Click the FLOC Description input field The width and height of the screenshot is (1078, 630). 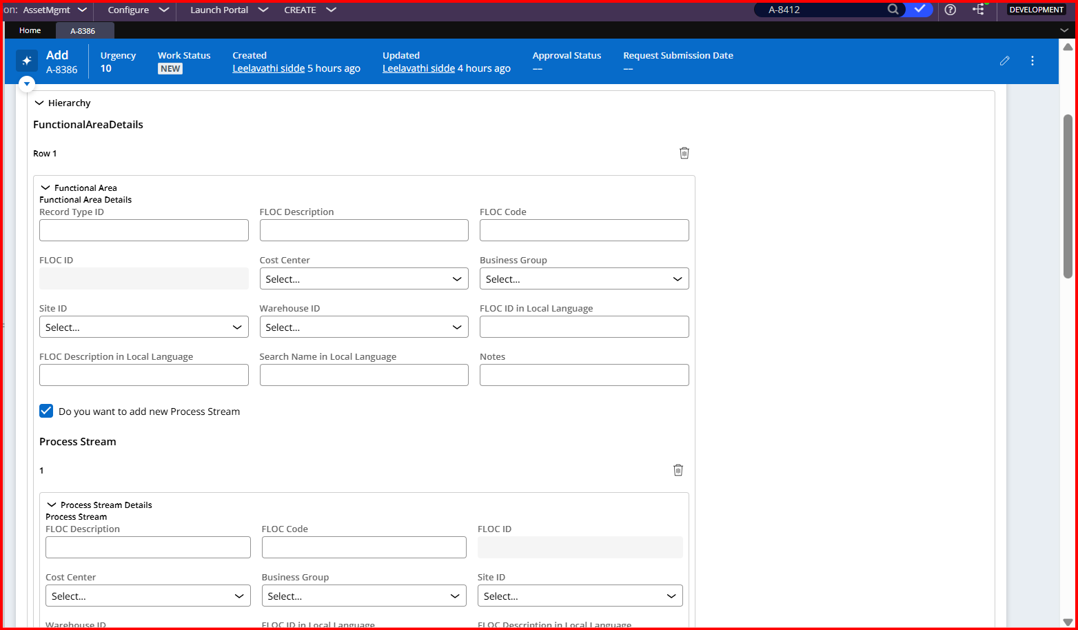pos(364,230)
